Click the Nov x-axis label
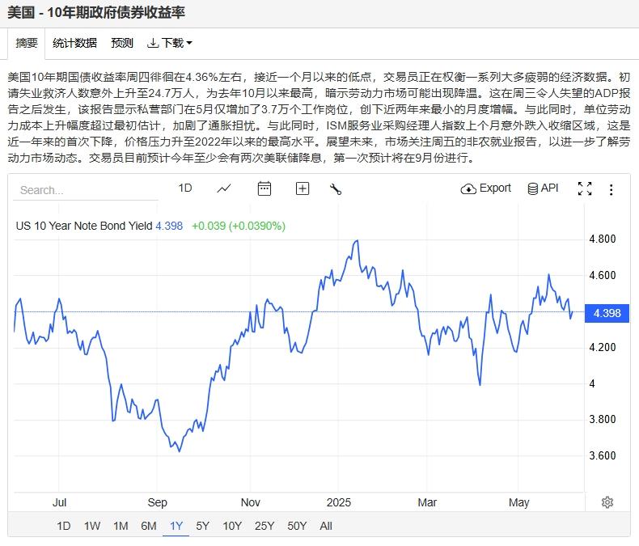639x546 pixels. point(250,502)
